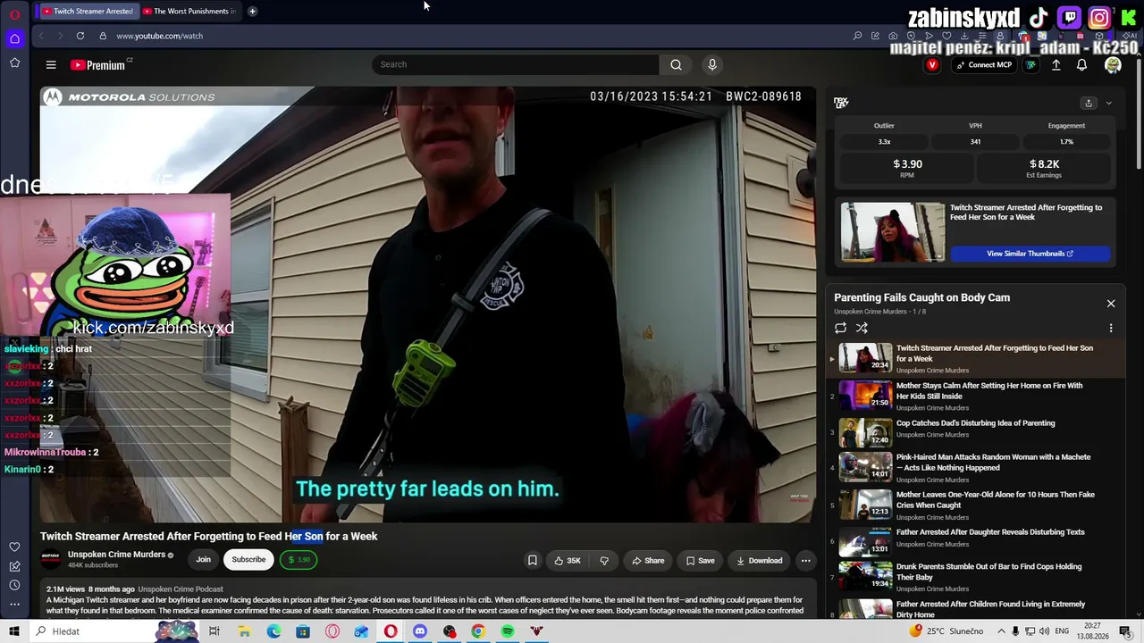This screenshot has height=643, width=1144.
Task: Subscribe to Unspoken Crime Murders
Action: tap(248, 560)
